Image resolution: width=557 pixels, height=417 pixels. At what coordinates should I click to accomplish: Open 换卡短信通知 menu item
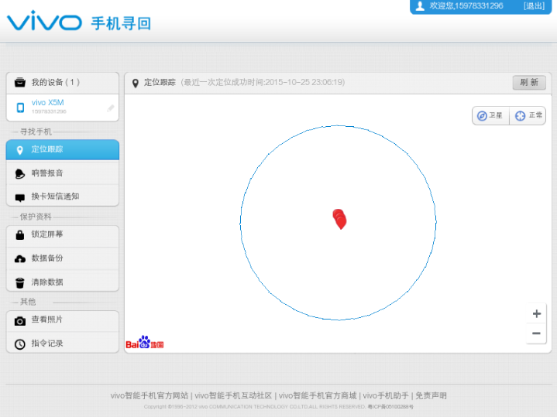point(63,197)
